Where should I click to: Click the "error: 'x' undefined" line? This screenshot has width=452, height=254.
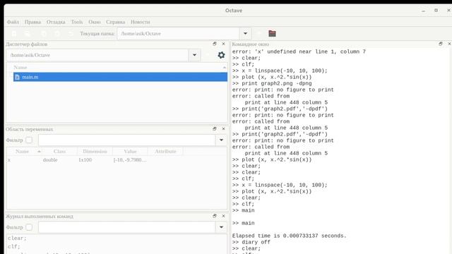point(299,52)
